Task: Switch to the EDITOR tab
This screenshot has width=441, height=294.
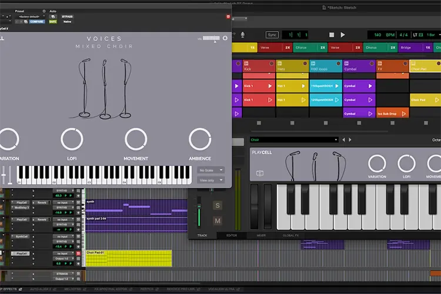Action: point(232,235)
